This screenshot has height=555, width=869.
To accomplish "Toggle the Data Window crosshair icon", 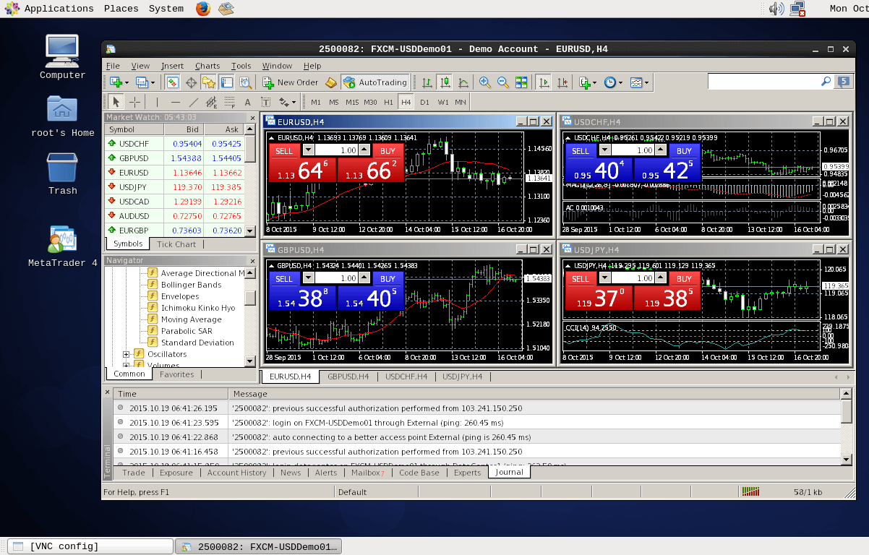I will (x=191, y=82).
